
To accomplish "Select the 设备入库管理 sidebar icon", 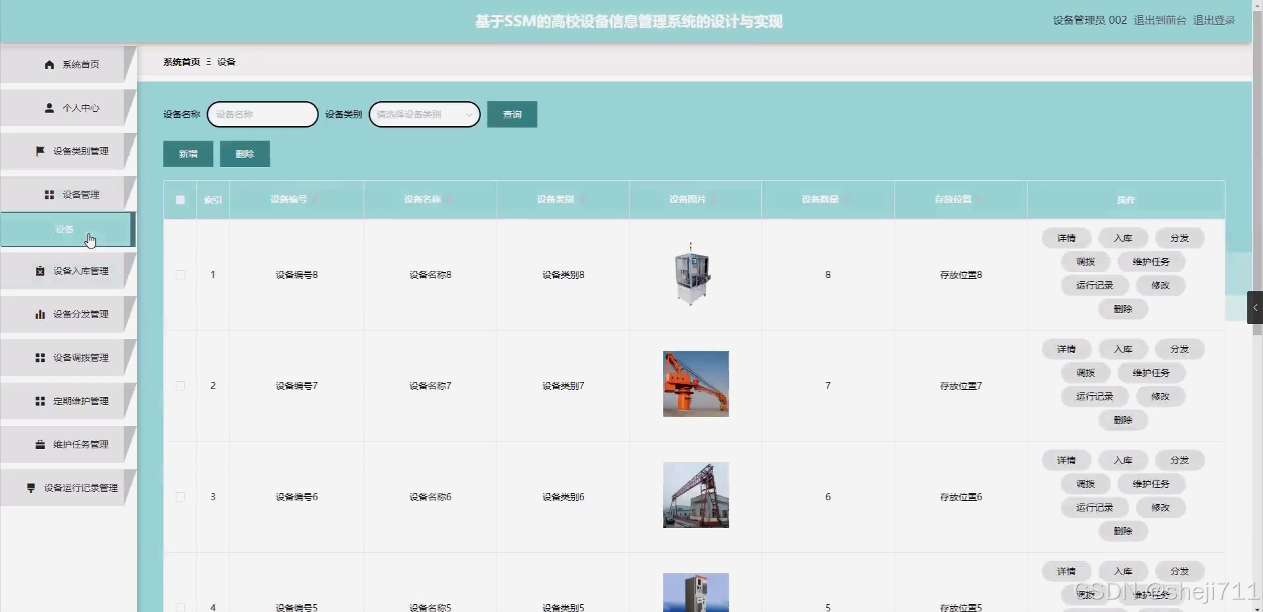I will (x=39, y=271).
